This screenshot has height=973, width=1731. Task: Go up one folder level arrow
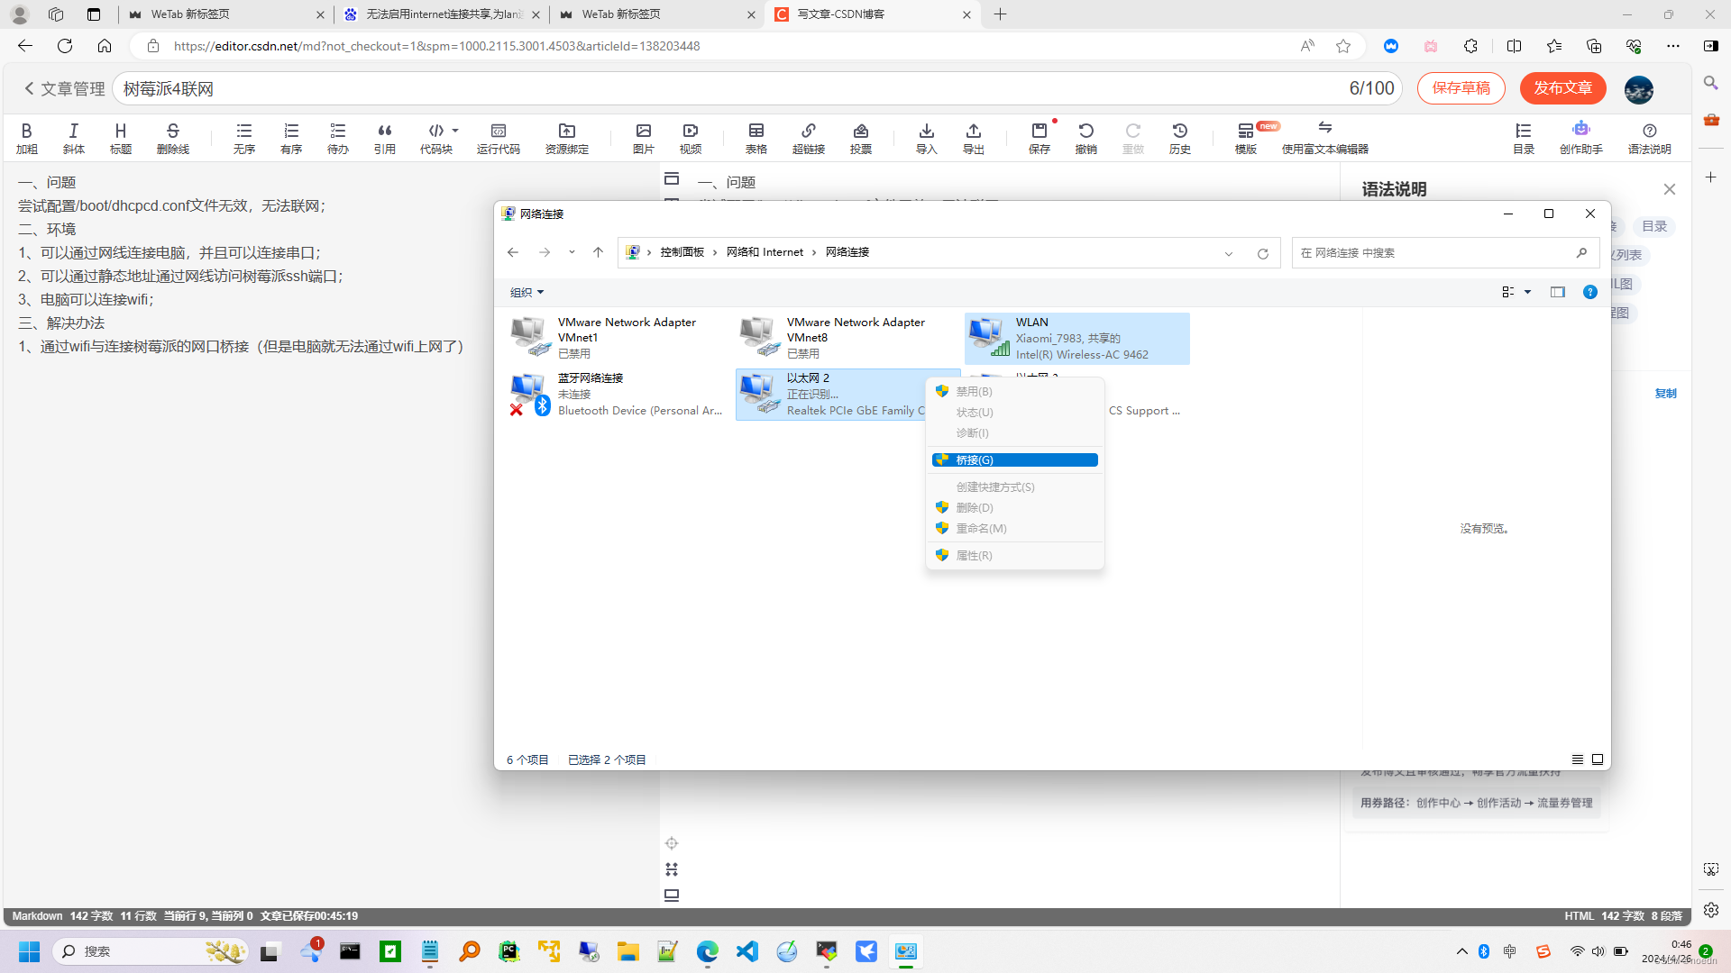click(598, 253)
